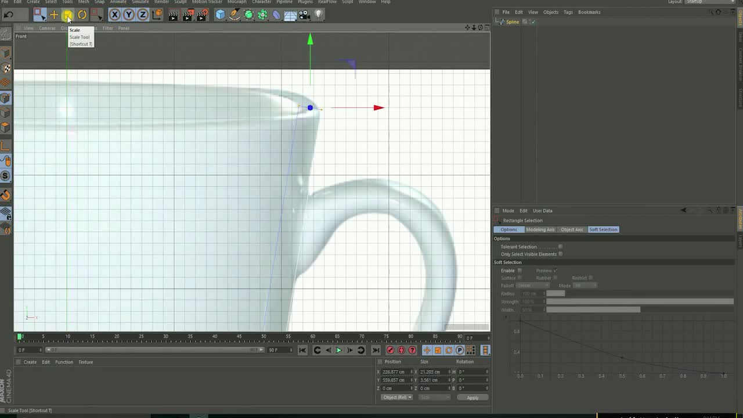This screenshot has width=743, height=418.
Task: Toggle the Rubber checkbox
Action: 555,278
